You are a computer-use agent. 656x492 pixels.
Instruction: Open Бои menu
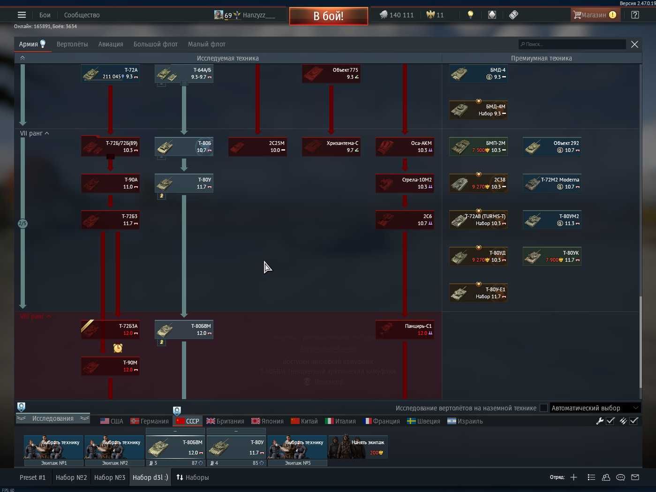point(45,15)
